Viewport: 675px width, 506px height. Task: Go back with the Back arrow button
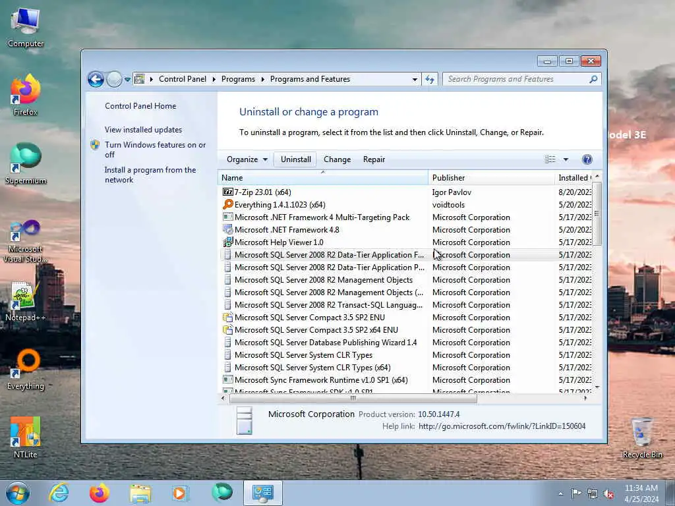(x=96, y=79)
